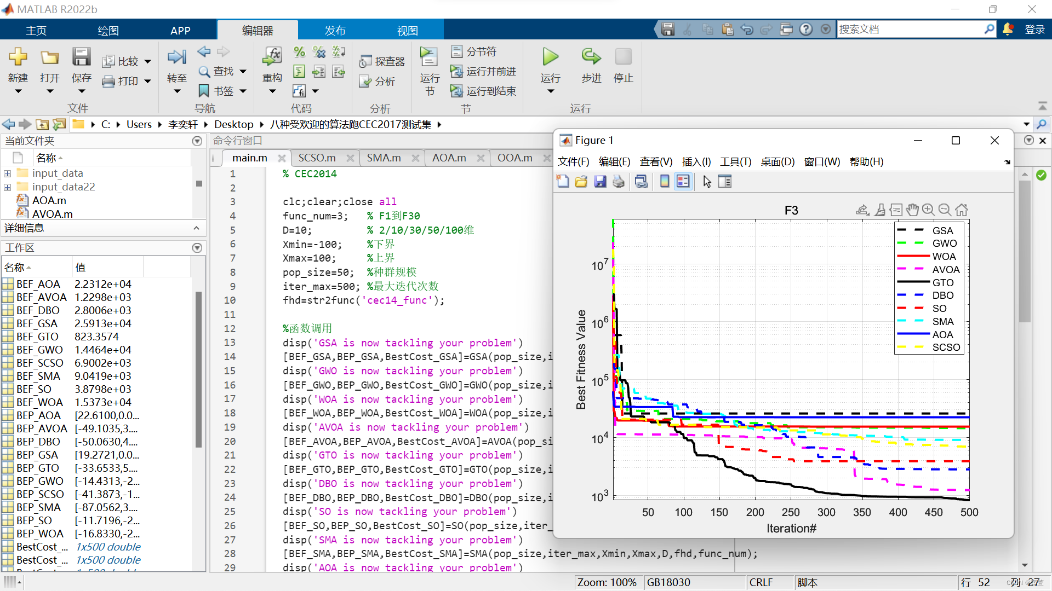Click the wrap comments icon in 代码 group
The height and width of the screenshot is (591, 1052).
click(339, 52)
